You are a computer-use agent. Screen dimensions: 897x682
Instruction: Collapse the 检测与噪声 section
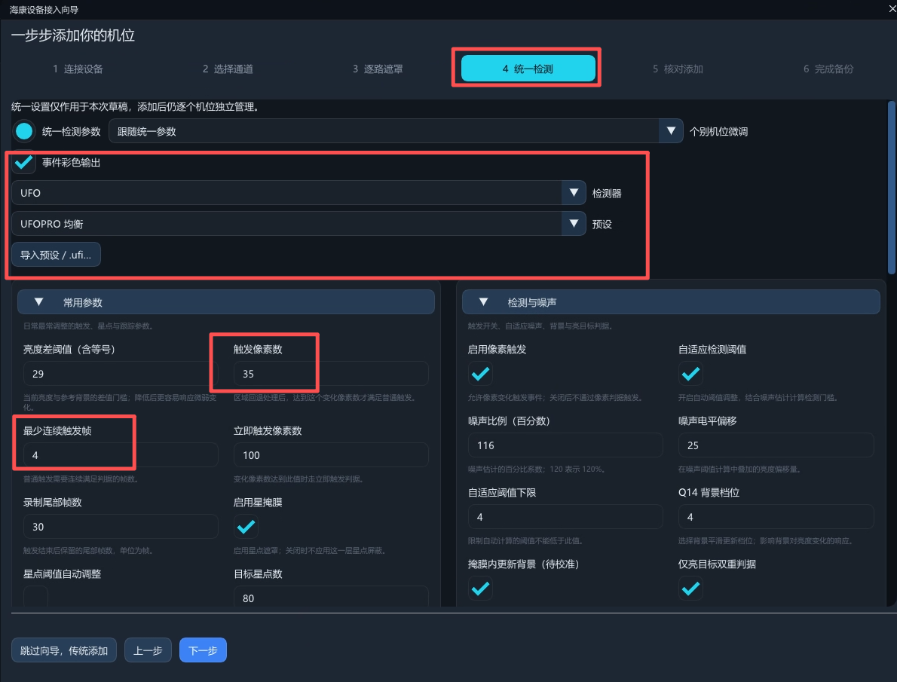click(670, 302)
